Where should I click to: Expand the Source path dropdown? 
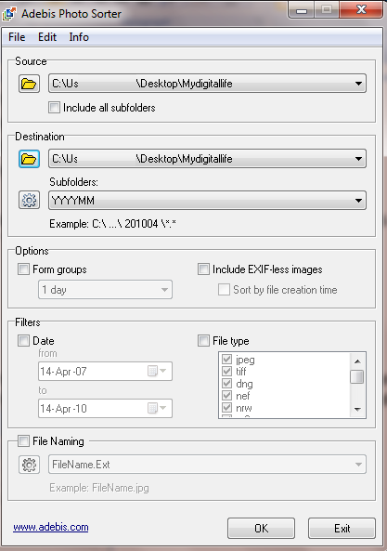coord(358,84)
